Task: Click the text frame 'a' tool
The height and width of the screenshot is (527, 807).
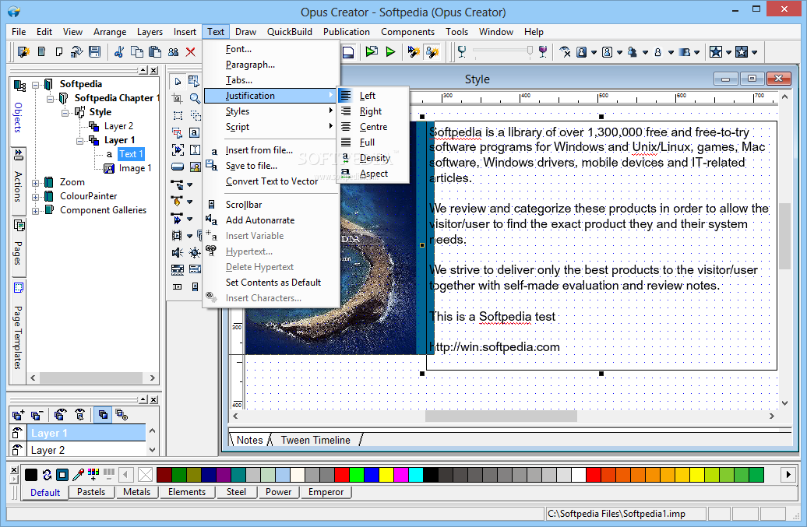Action: tap(194, 132)
